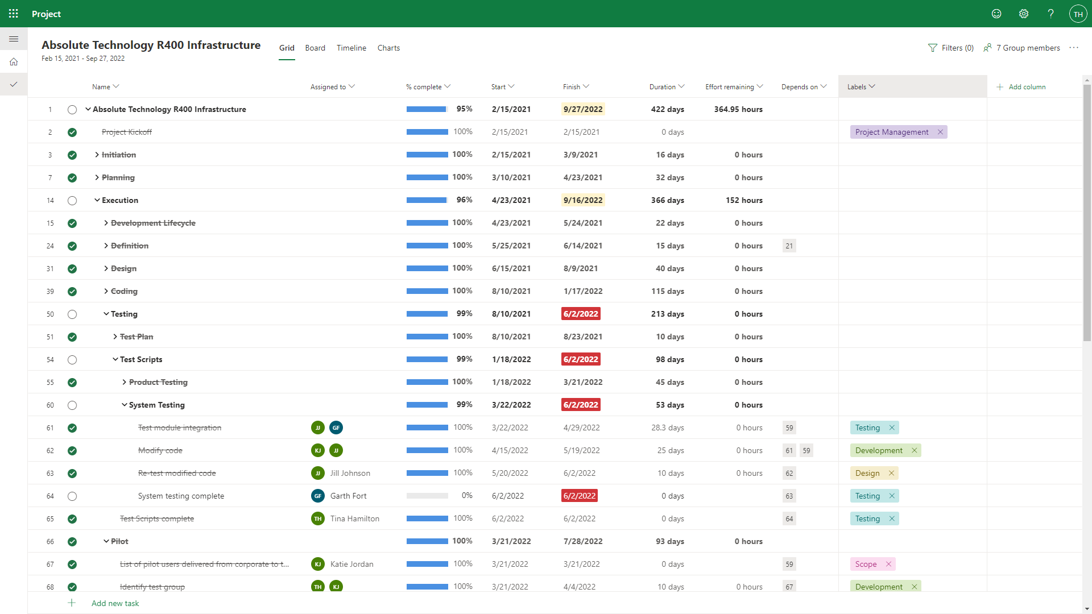Click the Charts tab
The height and width of the screenshot is (614, 1092).
388,48
